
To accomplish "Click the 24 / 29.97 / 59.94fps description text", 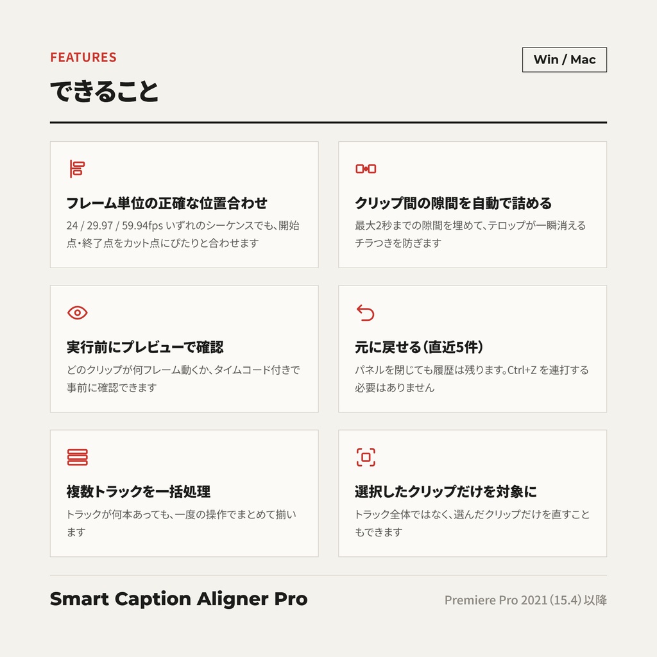I will click(x=183, y=234).
